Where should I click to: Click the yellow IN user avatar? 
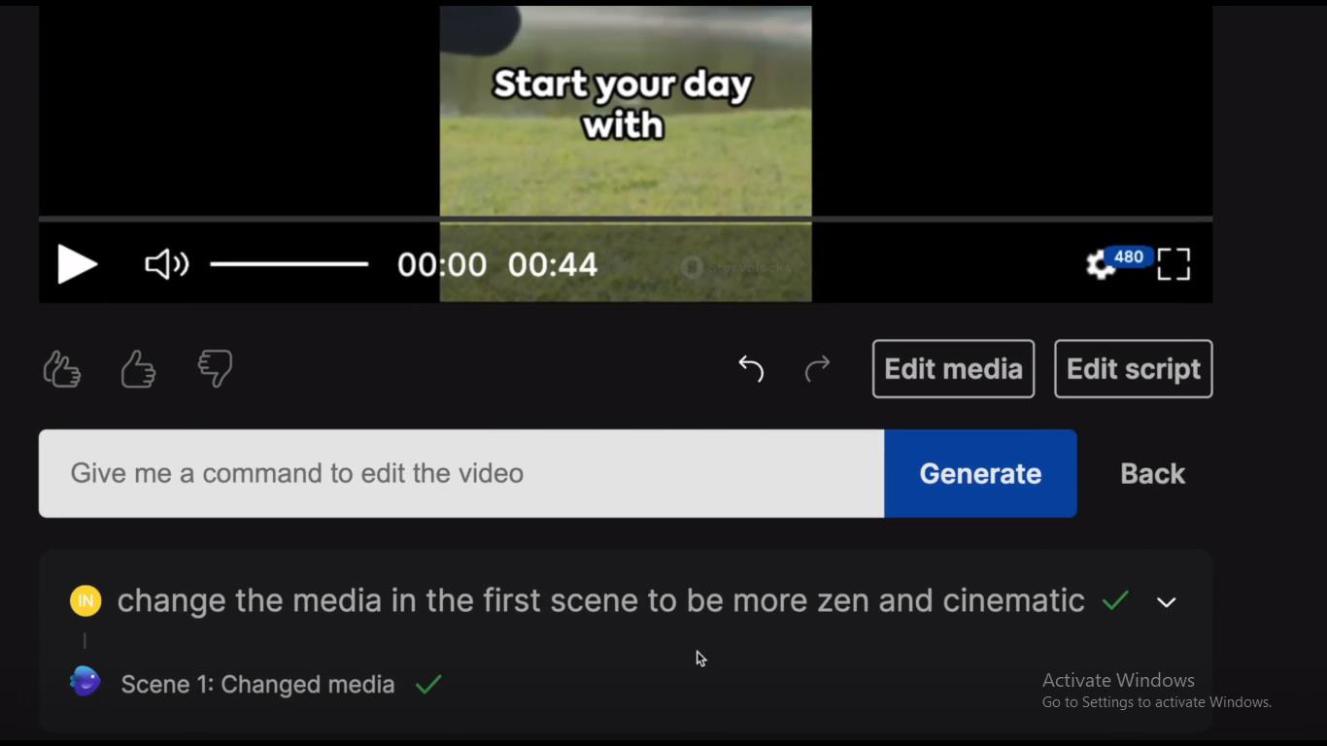point(85,601)
